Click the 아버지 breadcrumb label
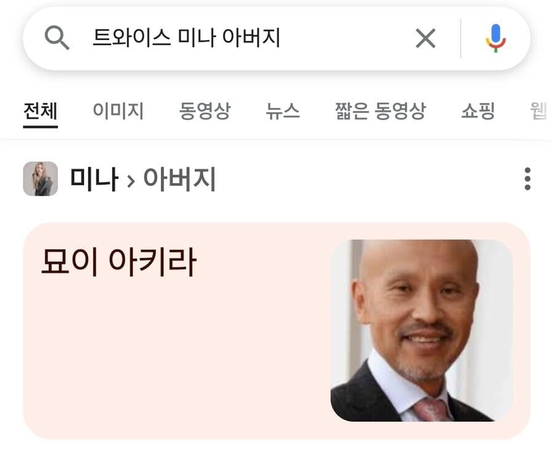 (x=179, y=179)
